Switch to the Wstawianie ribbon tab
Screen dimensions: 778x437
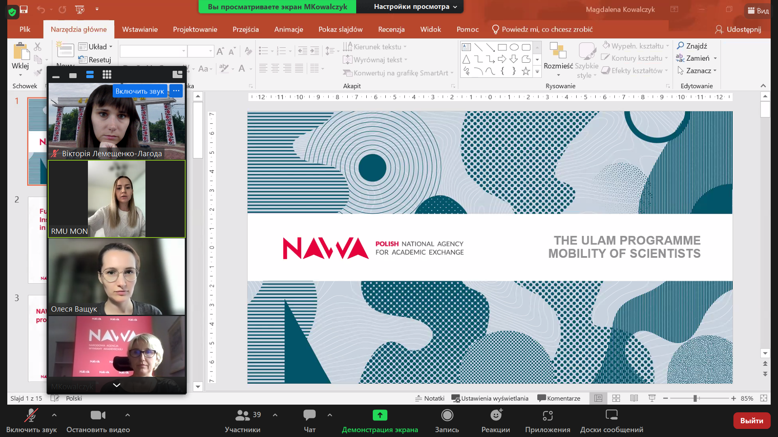click(140, 30)
